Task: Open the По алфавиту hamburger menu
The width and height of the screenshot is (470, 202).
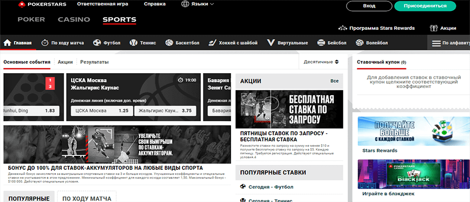Action: click(x=448, y=43)
